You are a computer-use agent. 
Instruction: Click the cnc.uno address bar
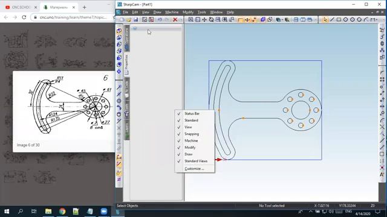point(73,17)
